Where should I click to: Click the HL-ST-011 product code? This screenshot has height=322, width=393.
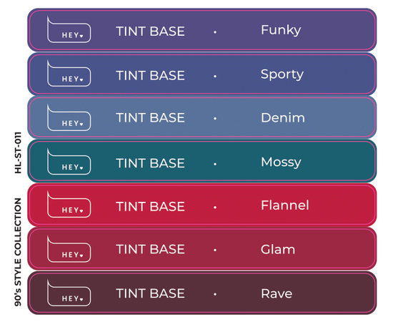pos(18,152)
